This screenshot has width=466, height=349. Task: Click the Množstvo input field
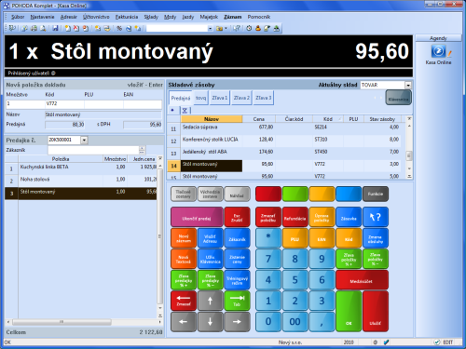tap(25, 104)
